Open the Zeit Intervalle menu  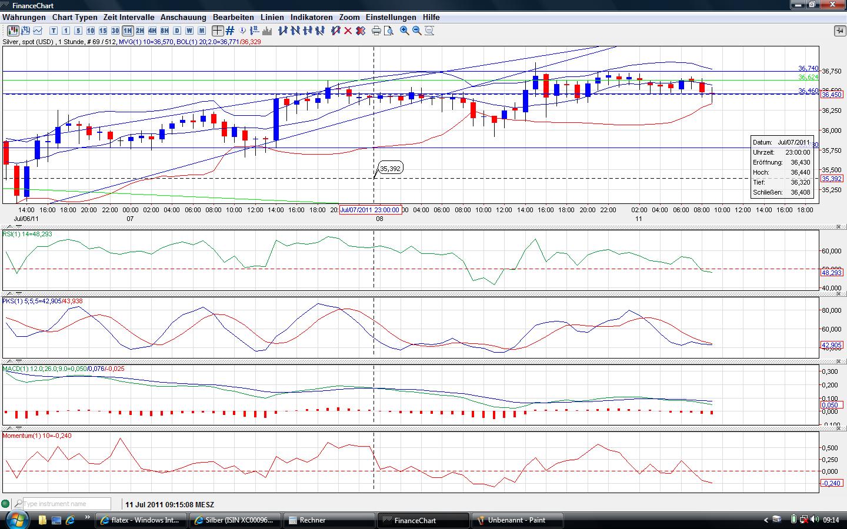[129, 18]
